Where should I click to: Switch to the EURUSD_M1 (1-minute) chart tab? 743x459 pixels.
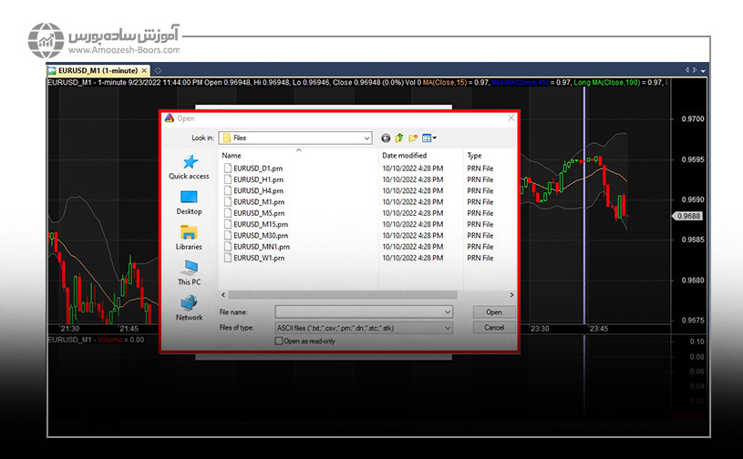98,69
